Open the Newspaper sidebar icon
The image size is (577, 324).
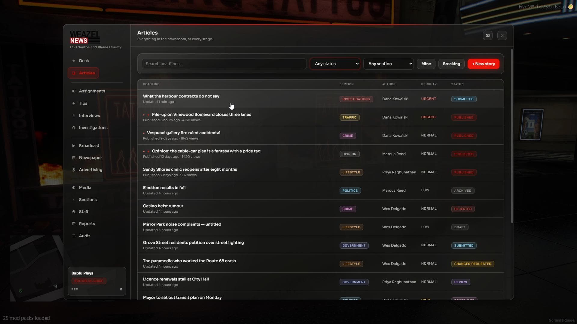[x=74, y=157]
